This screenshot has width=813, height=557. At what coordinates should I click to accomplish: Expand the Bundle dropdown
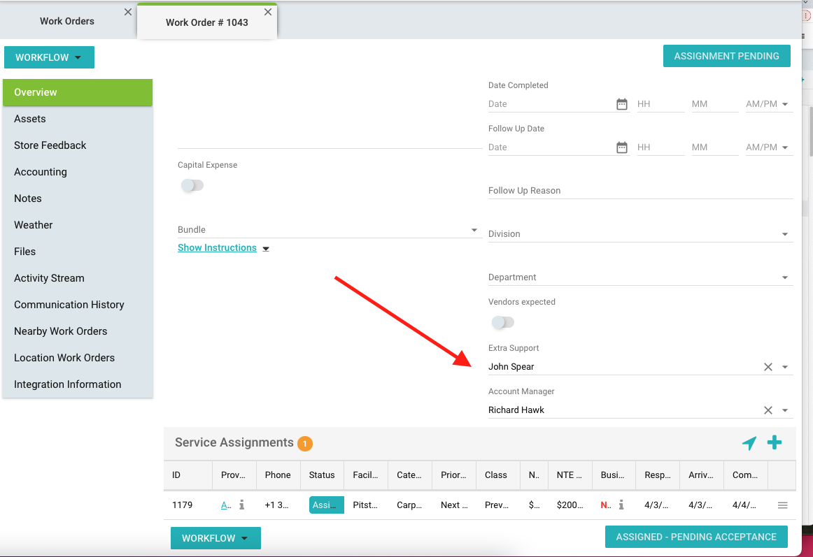pyautogui.click(x=474, y=230)
